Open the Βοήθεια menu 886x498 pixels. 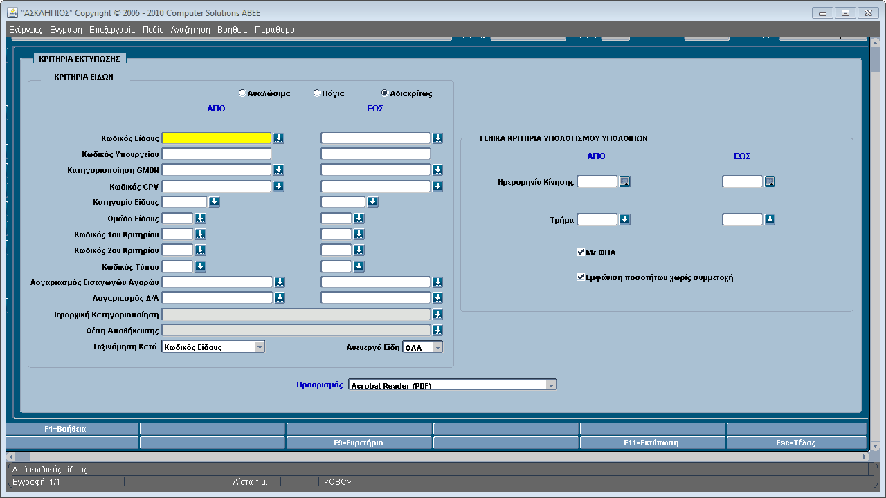tap(232, 30)
